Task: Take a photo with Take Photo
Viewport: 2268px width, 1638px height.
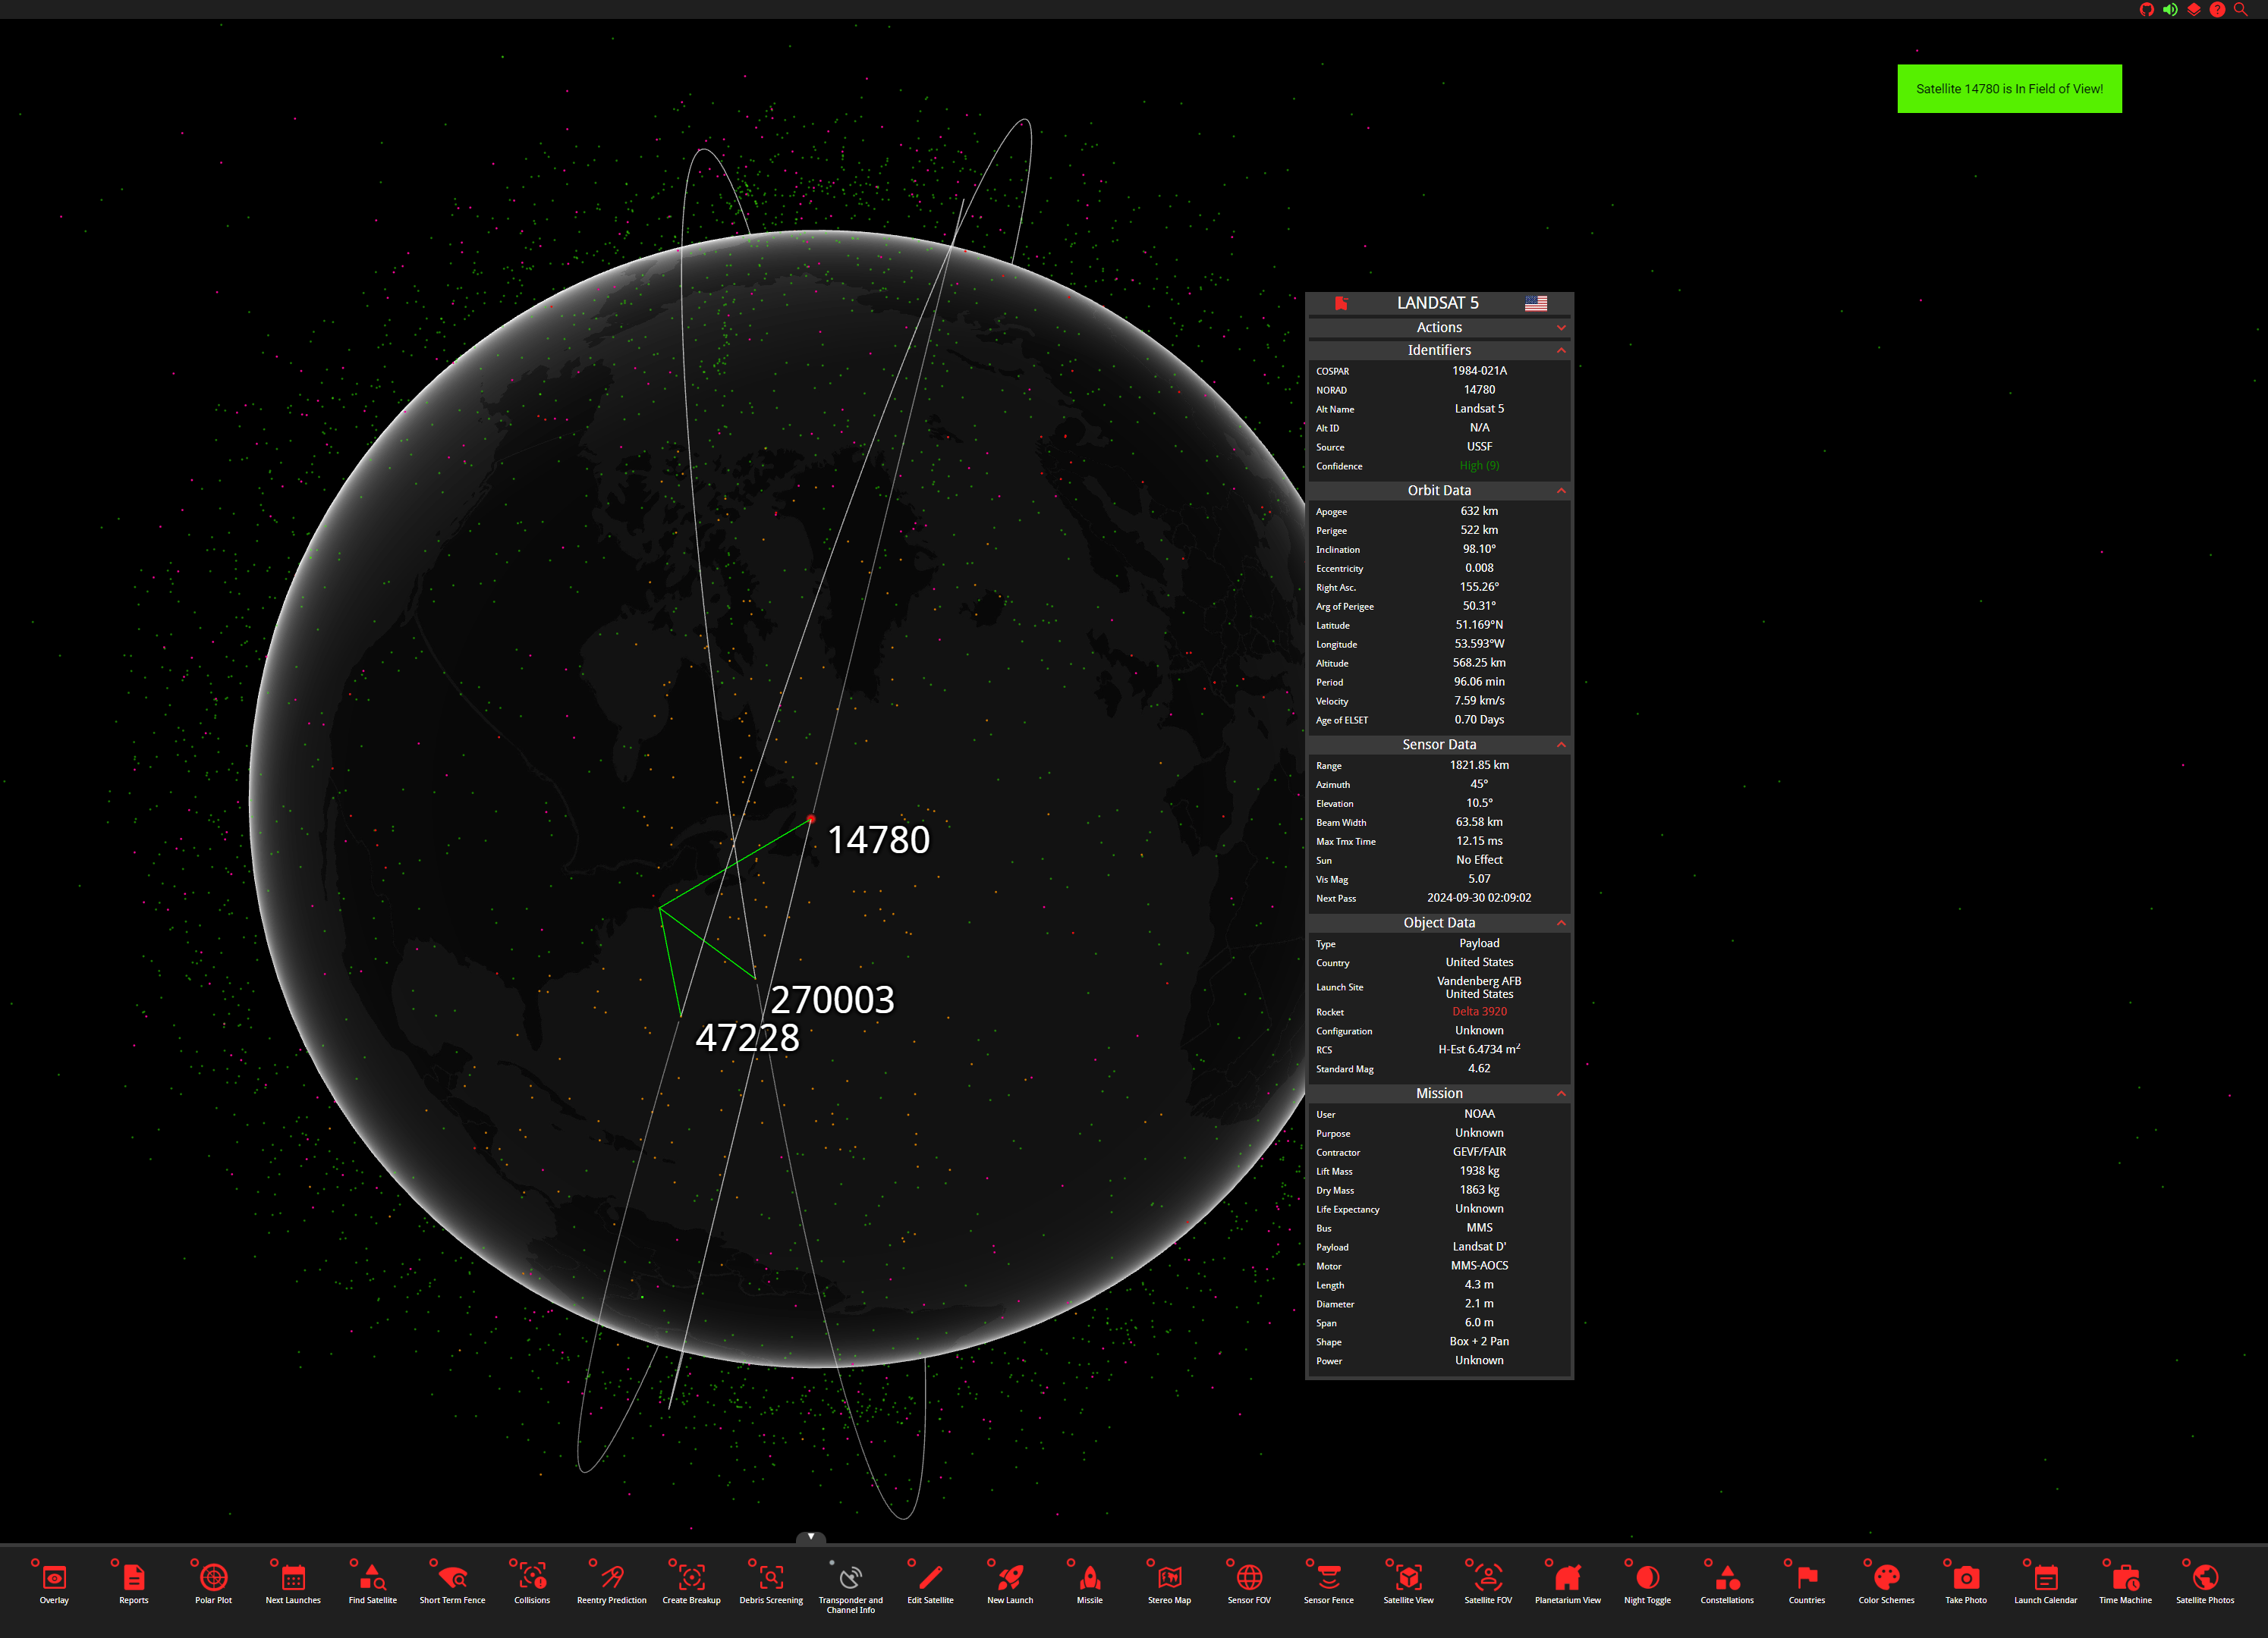Action: (1966, 1583)
